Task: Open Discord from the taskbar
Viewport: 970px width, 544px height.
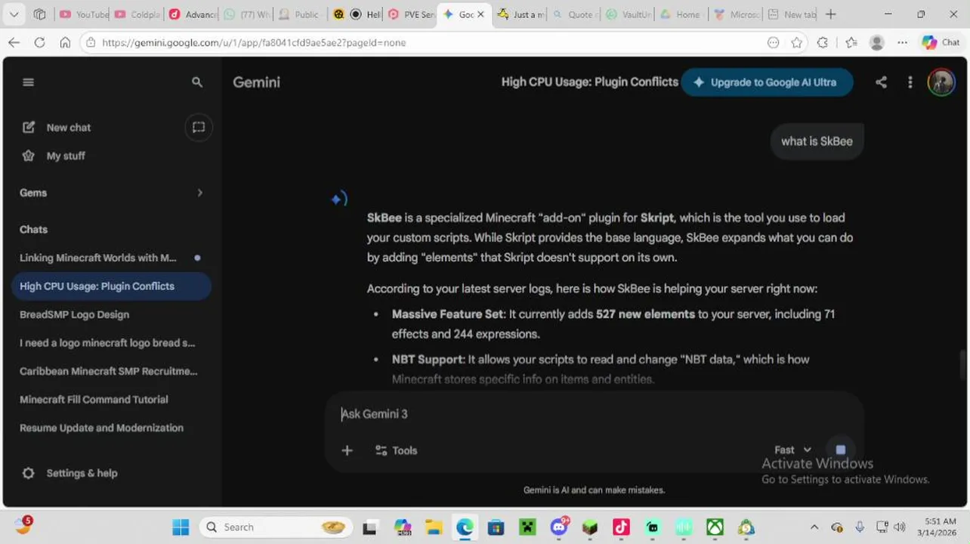Action: click(x=559, y=527)
